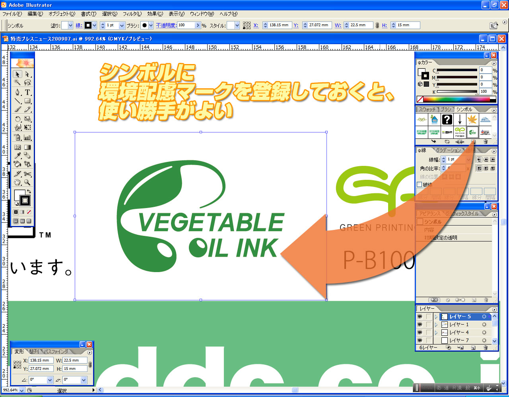Viewport: 509px width, 397px height.
Task: Open the ファイル(F) menu
Action: point(12,14)
